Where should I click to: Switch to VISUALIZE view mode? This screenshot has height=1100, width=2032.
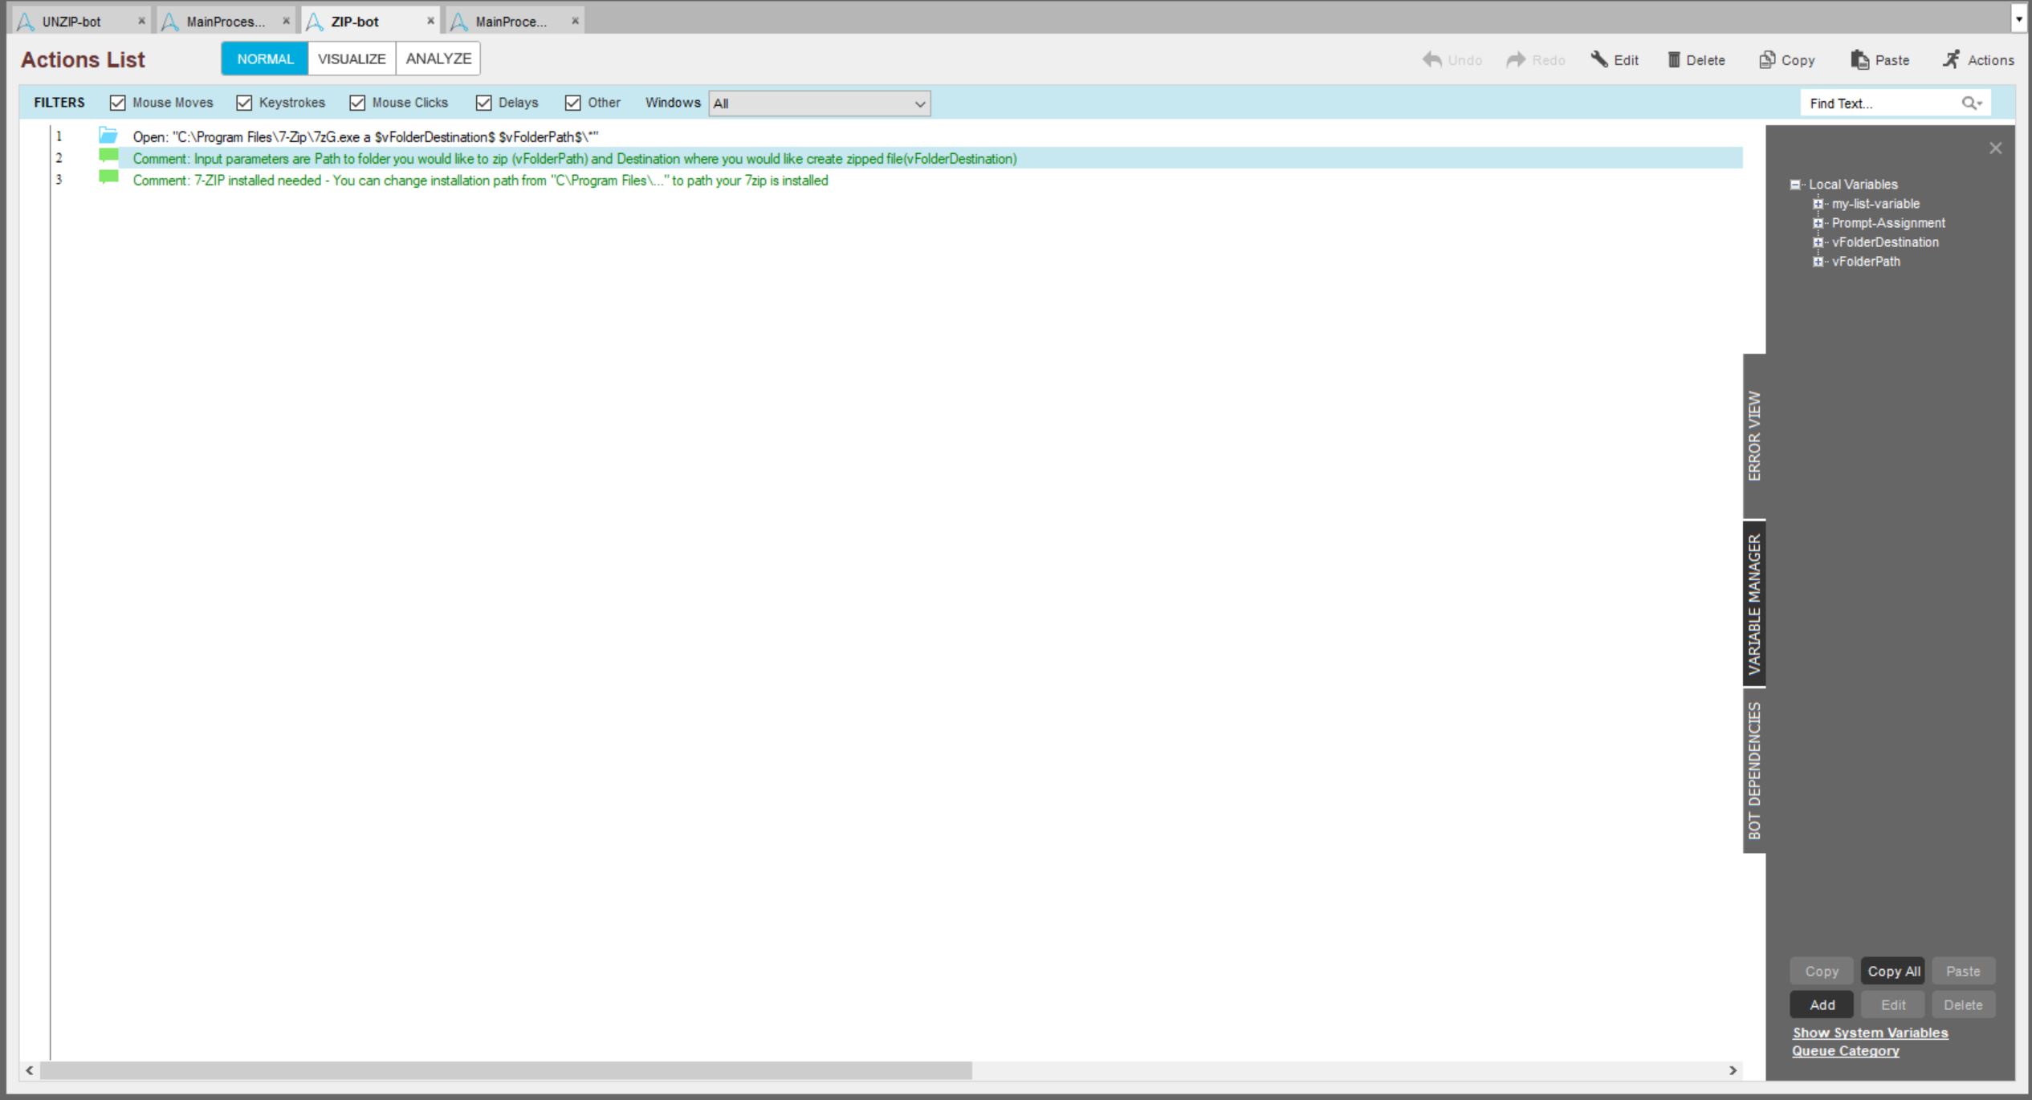pos(352,59)
